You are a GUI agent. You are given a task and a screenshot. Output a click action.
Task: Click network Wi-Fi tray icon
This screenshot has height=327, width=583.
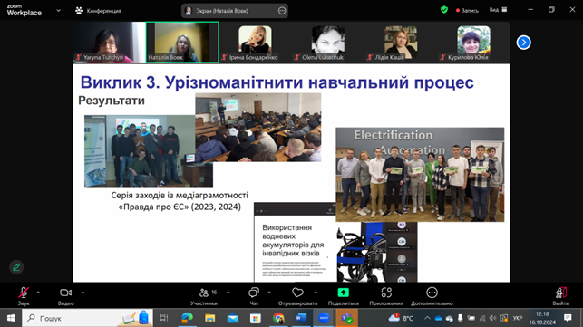[x=482, y=318]
